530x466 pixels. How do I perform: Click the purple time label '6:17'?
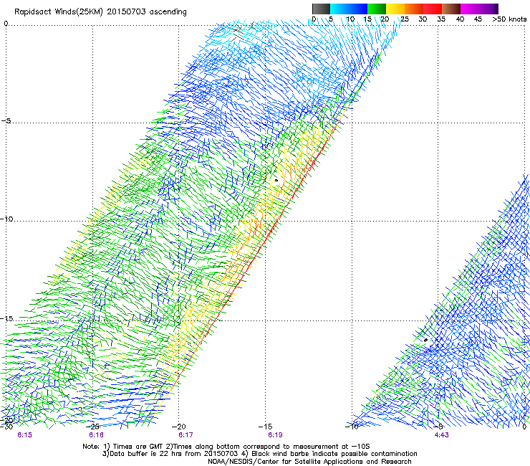(x=185, y=435)
